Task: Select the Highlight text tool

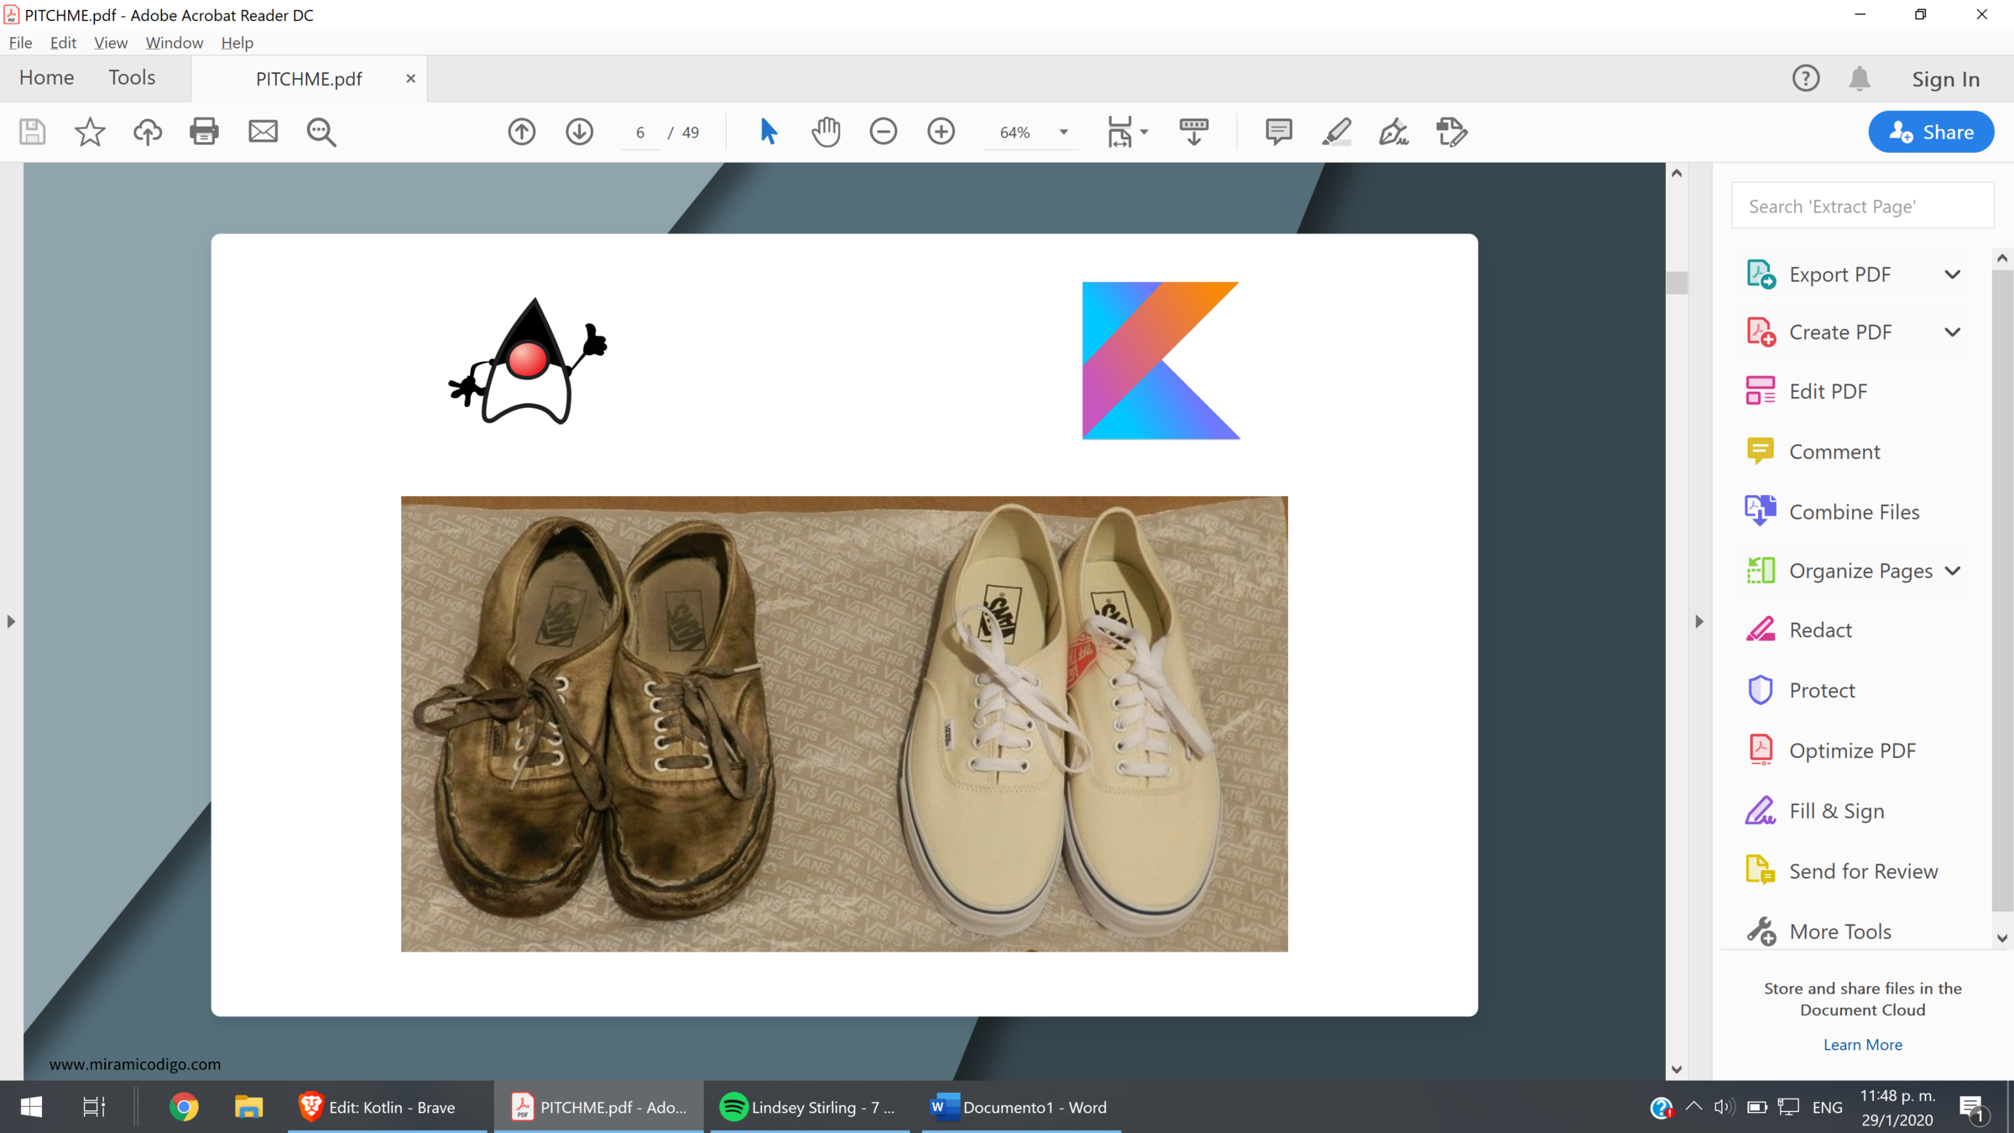Action: click(1336, 132)
